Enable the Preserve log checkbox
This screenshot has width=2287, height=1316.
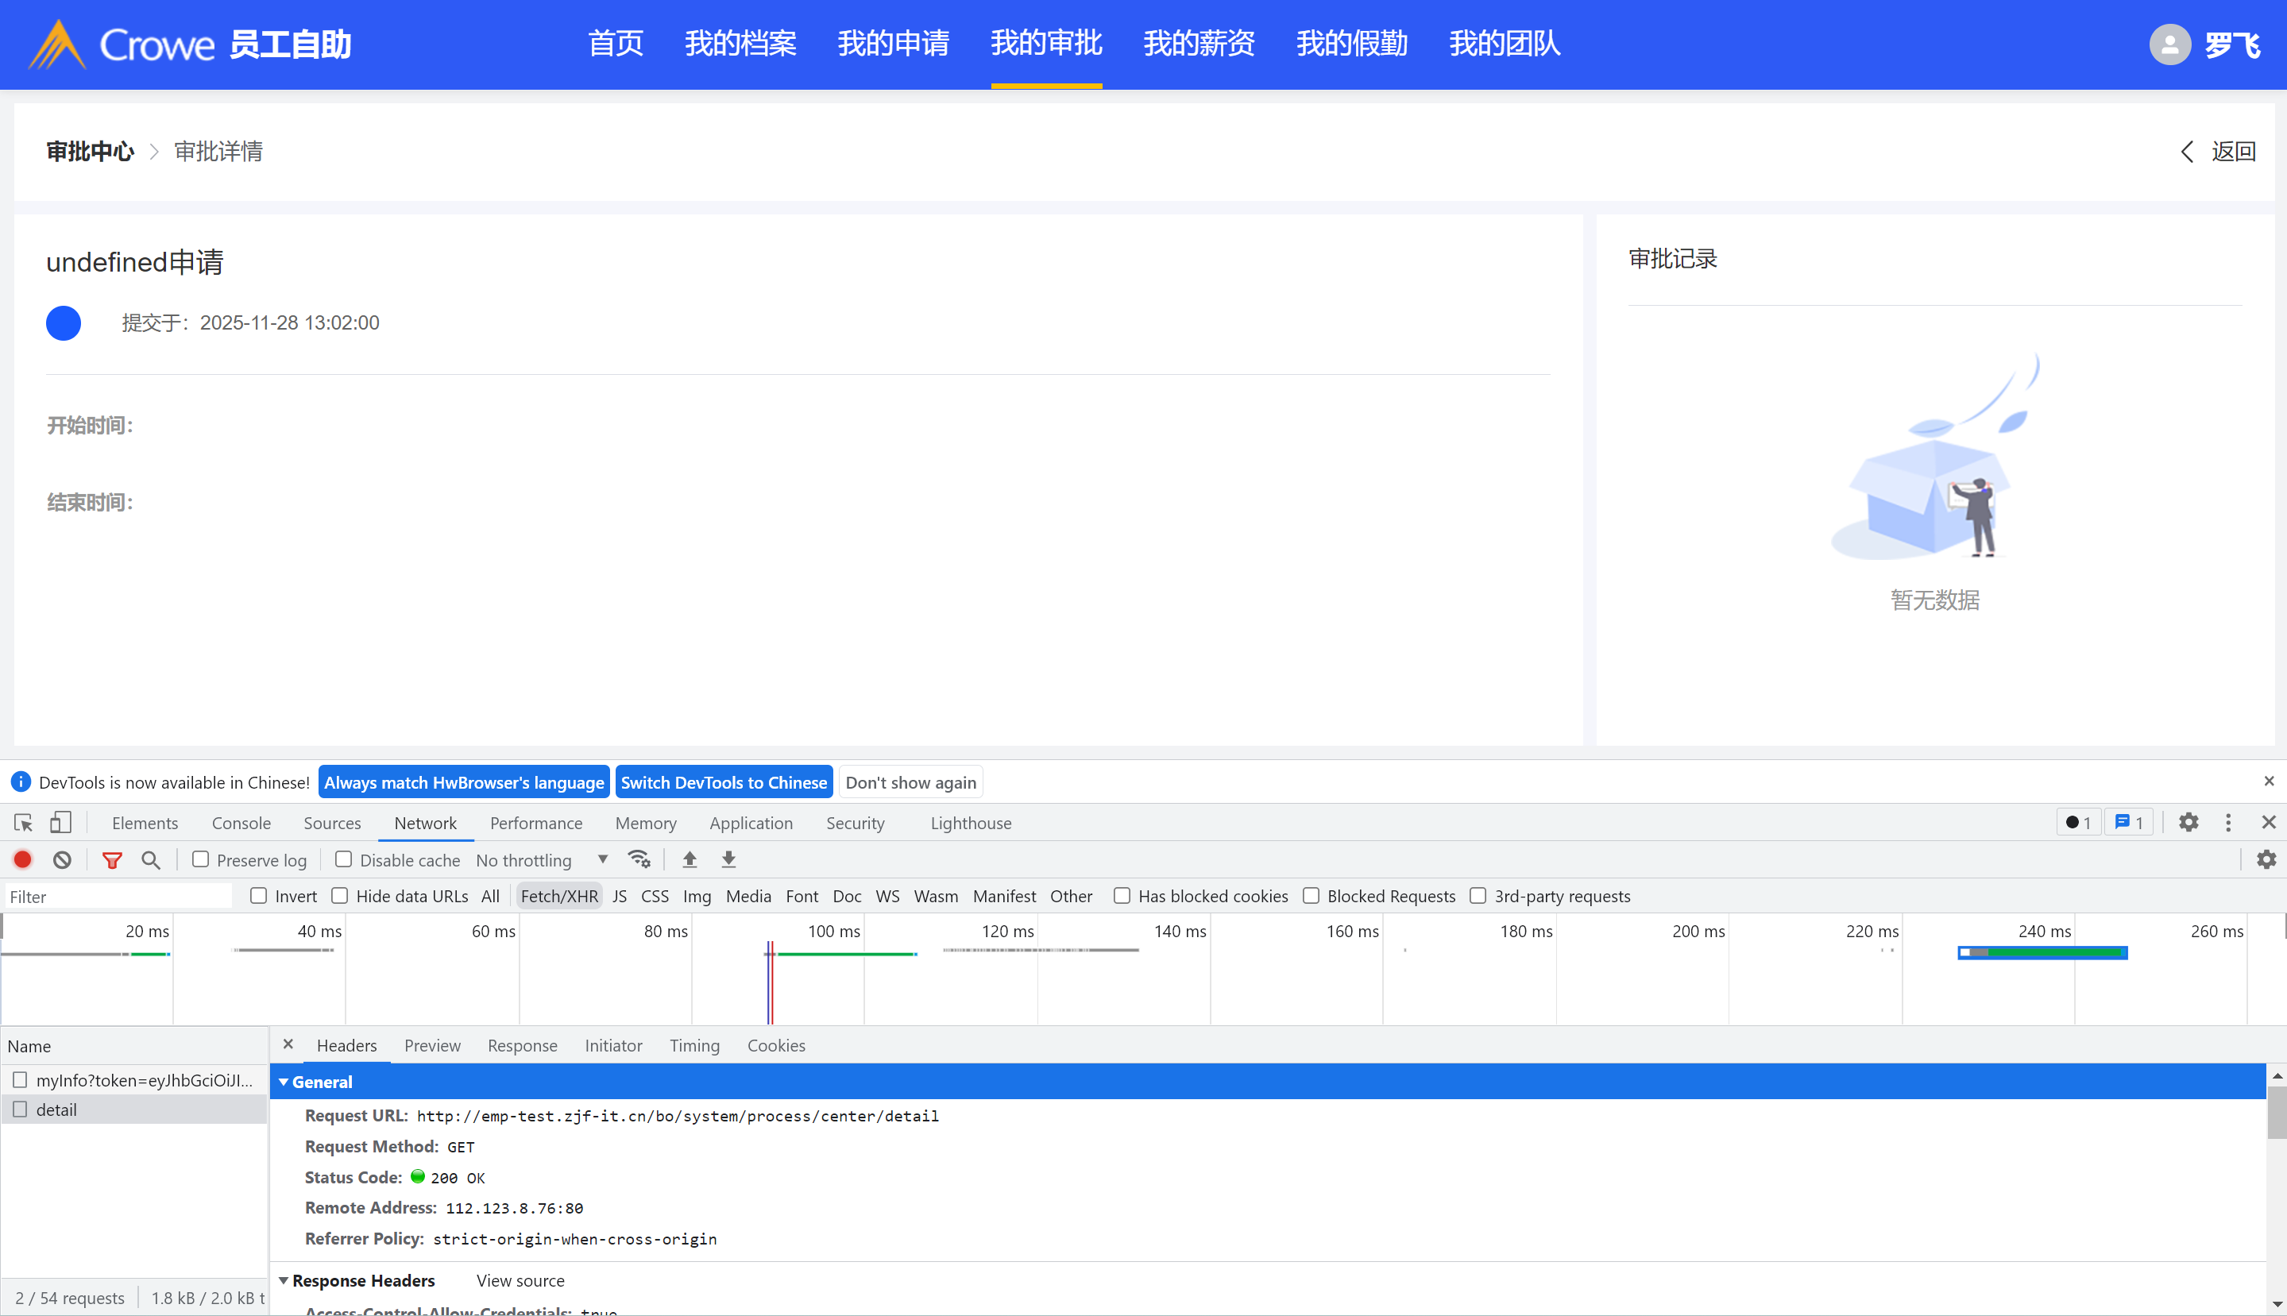pos(201,859)
